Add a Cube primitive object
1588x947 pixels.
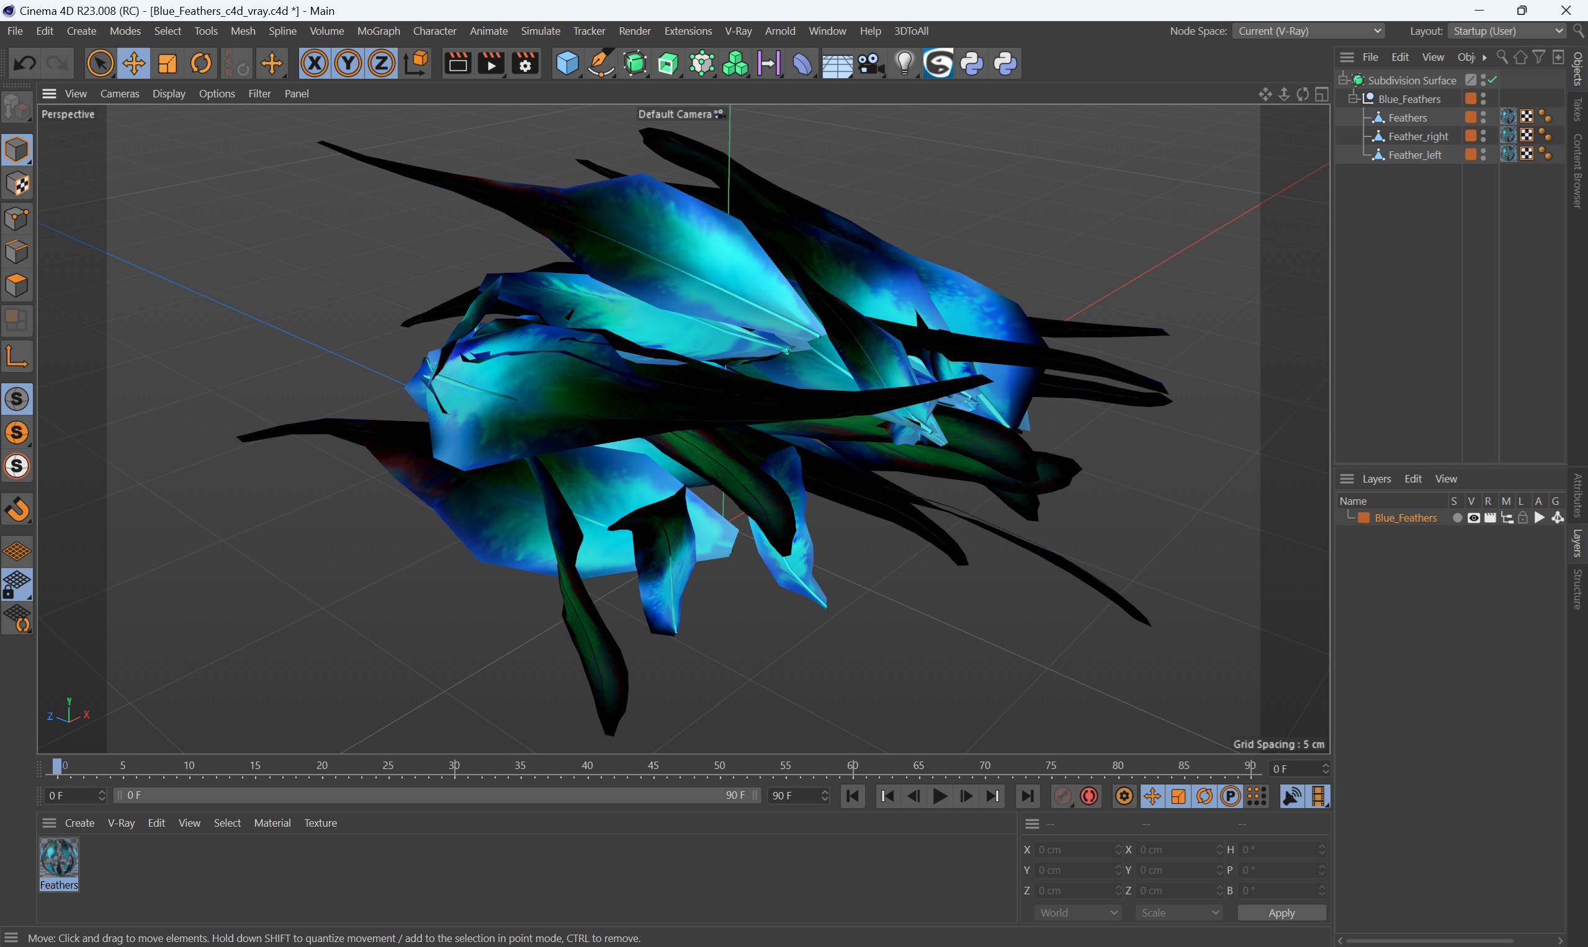(x=568, y=63)
